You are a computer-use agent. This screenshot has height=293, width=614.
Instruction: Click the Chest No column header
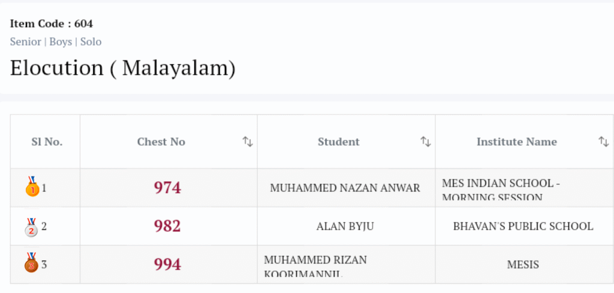(161, 142)
